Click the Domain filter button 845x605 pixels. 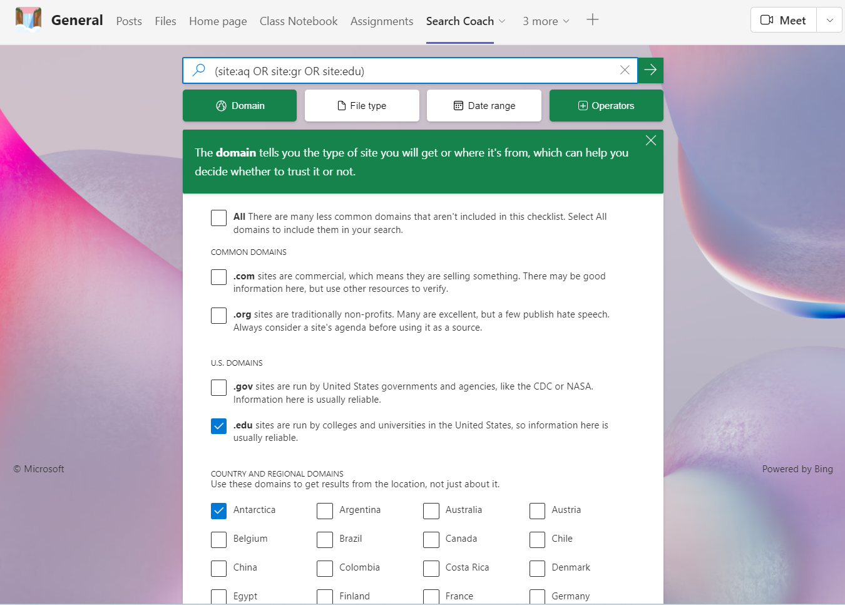click(240, 106)
